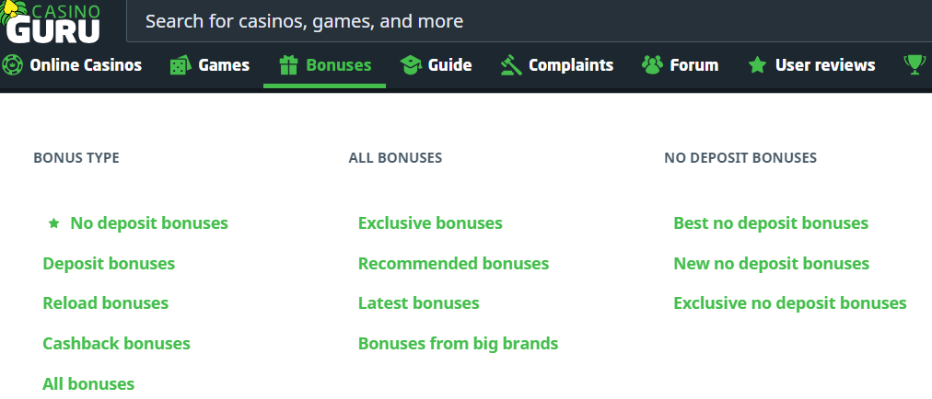932x399 pixels.
Task: Open Best no deposit bonuses
Action: (771, 223)
